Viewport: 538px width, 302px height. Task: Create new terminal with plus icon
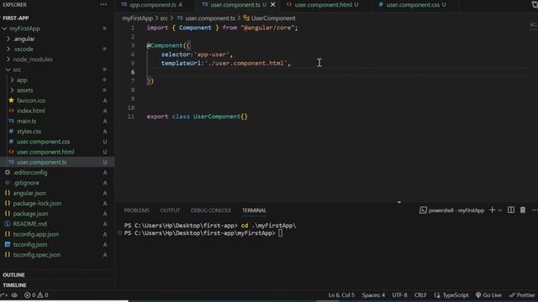coord(492,210)
